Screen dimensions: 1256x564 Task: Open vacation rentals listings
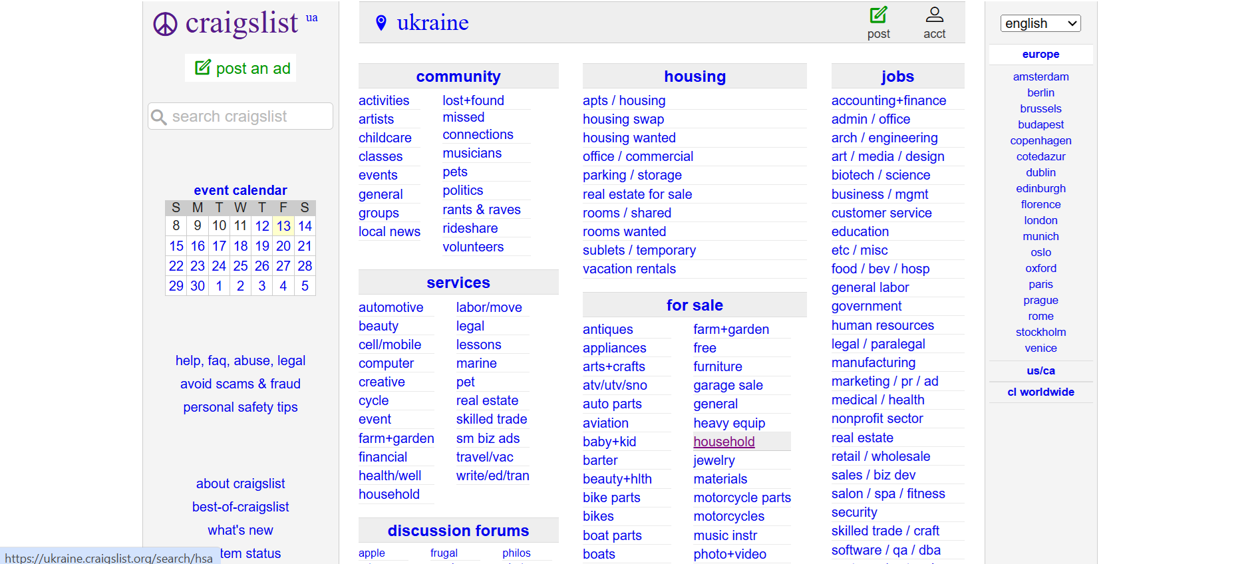click(x=629, y=269)
